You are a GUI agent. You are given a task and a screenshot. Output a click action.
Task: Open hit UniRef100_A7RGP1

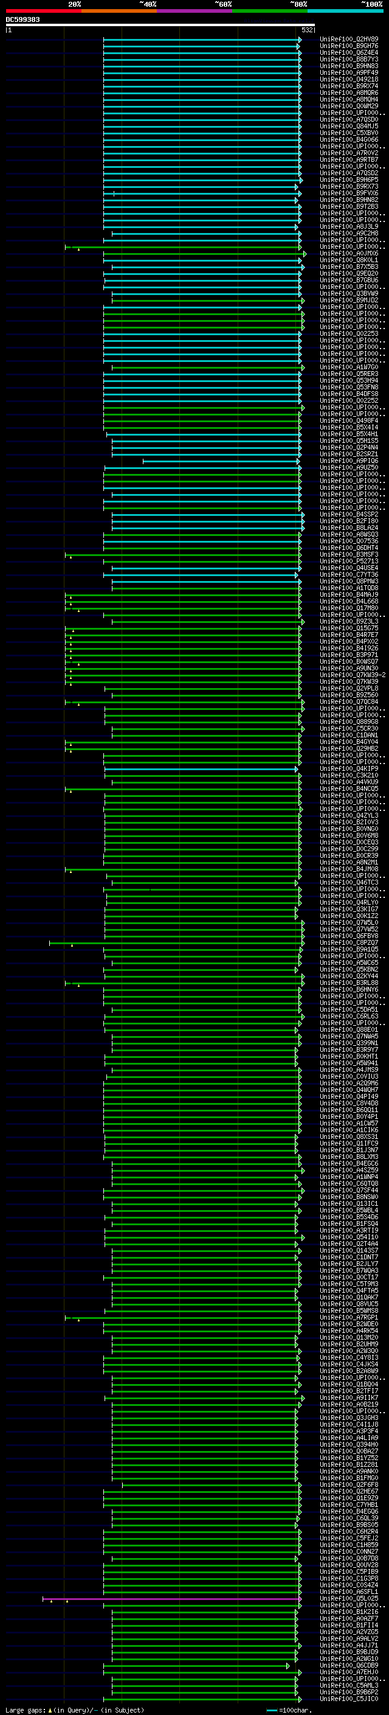point(349,1318)
